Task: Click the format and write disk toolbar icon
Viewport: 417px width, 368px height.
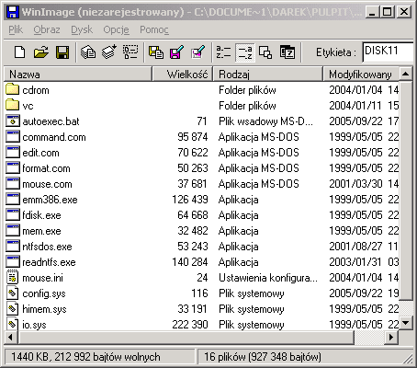Action: coord(198,52)
